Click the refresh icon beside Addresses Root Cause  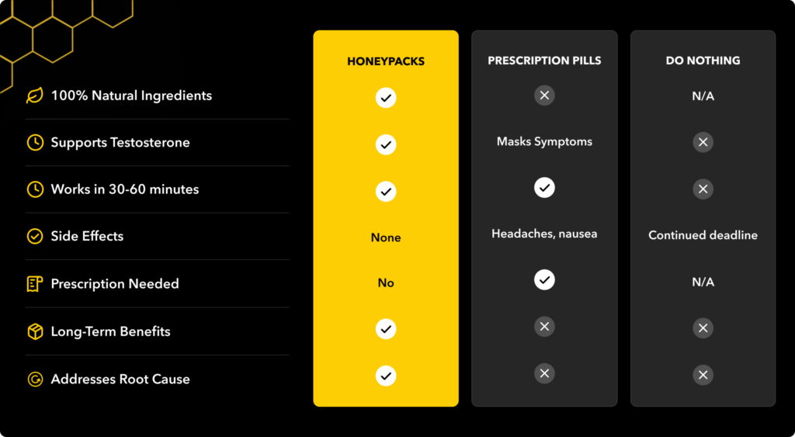pyautogui.click(x=34, y=380)
